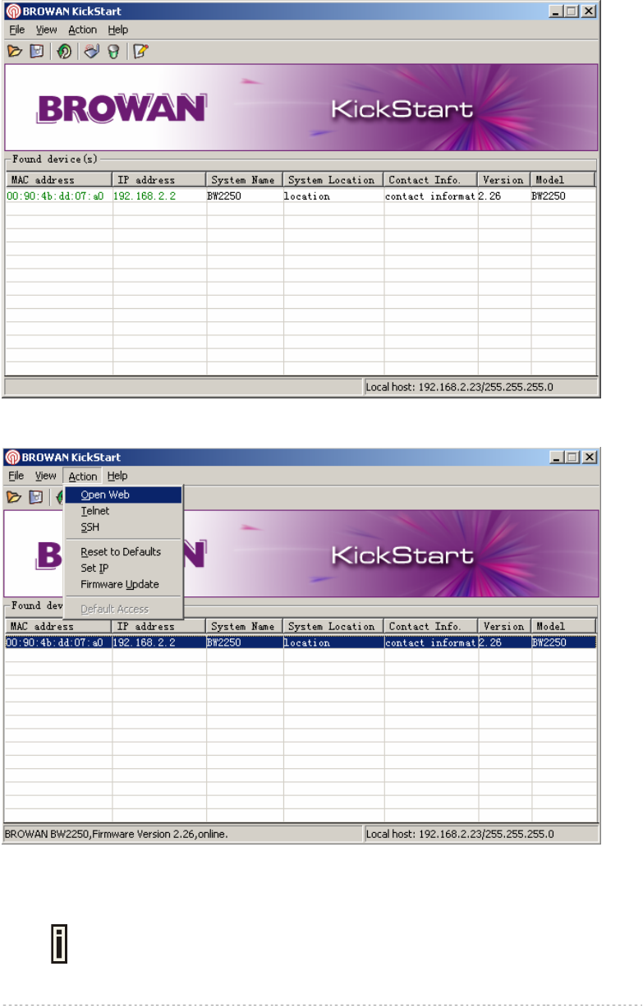
Task: Sort by IP address column in the upper window
Action: [x=159, y=180]
